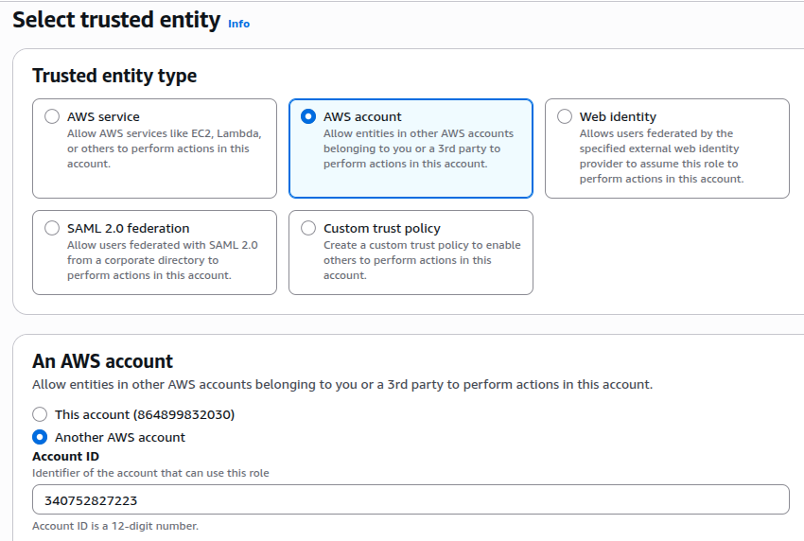Select the Web identity radio button
This screenshot has width=804, height=541.
tap(565, 116)
